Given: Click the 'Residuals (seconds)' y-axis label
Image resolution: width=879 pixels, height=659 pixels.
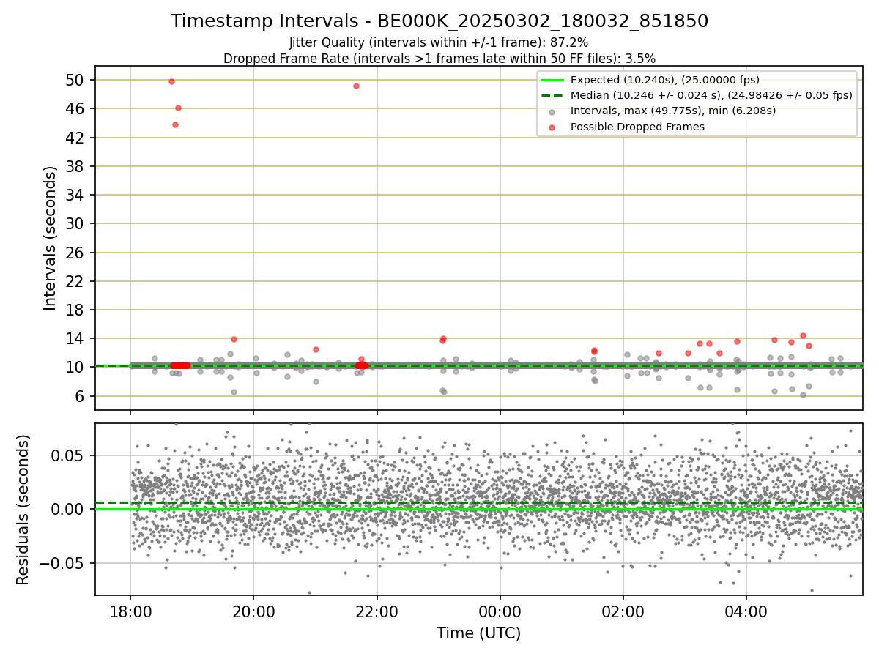Looking at the screenshot, I should click(23, 510).
